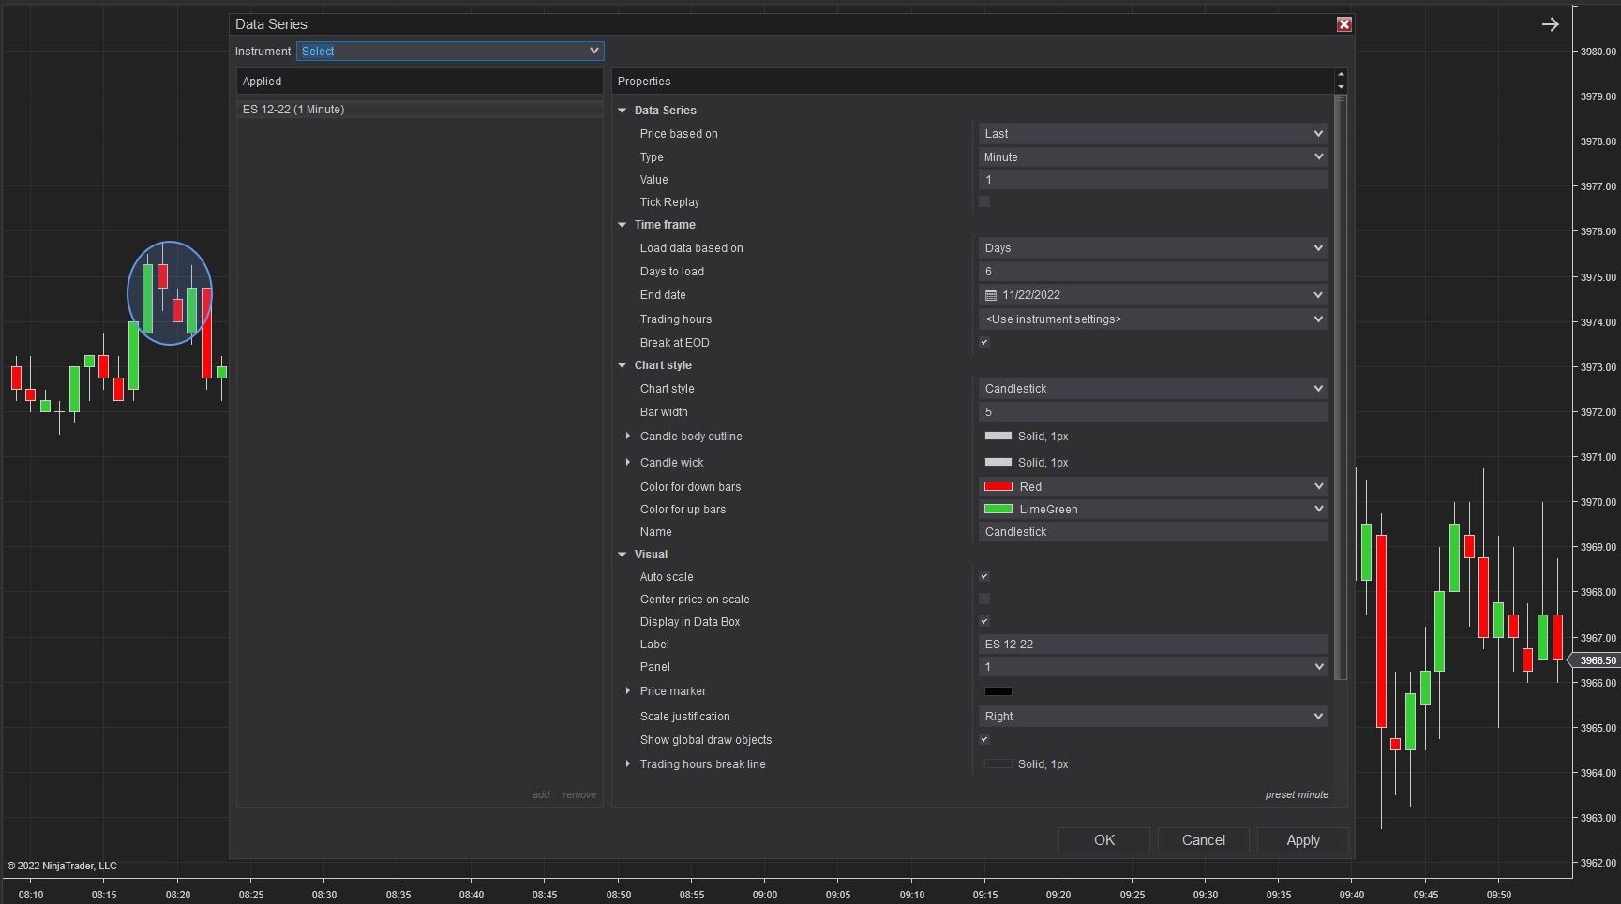The image size is (1621, 904).
Task: Collapse the Data Series section triangle
Action: 622,111
